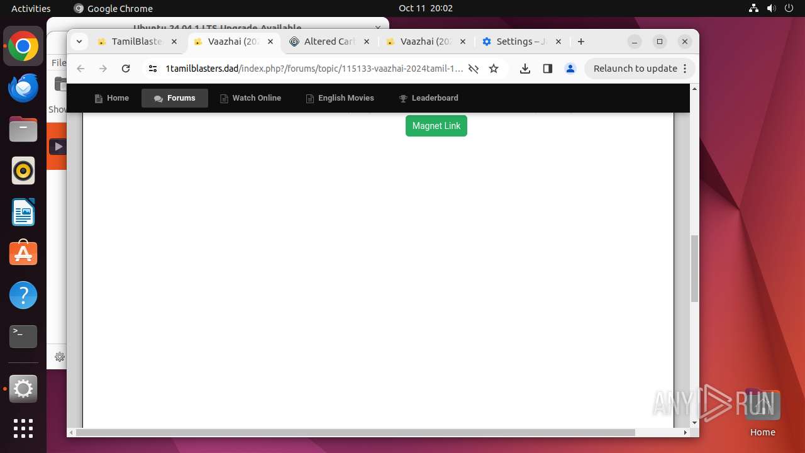
Task: Close the TamilBlasters tab
Action: point(174,42)
